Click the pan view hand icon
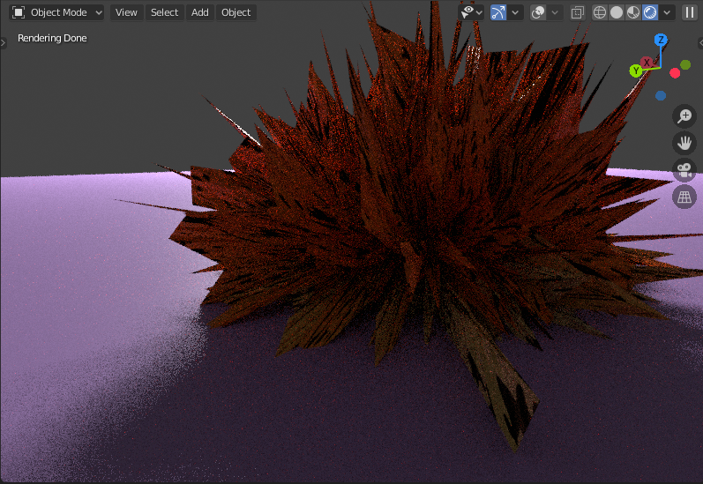703x484 pixels. pyautogui.click(x=684, y=143)
